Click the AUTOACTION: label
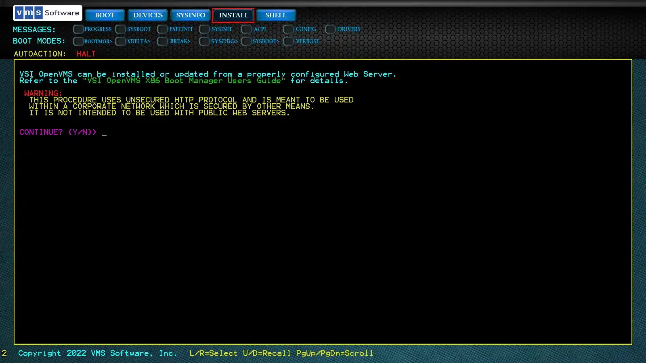The image size is (646, 363). point(40,54)
